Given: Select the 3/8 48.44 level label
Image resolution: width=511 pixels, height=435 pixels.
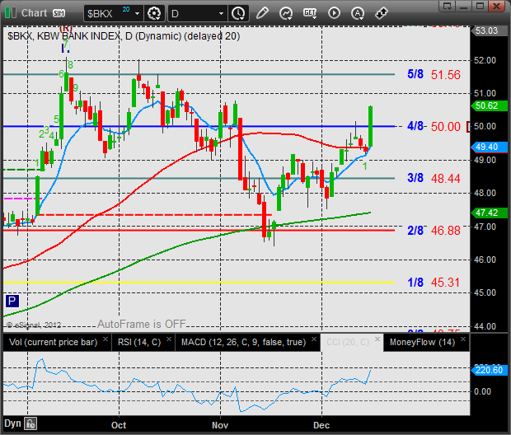Looking at the screenshot, I should [434, 178].
